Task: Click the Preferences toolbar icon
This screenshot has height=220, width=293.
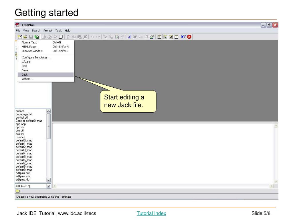Action: (152, 37)
